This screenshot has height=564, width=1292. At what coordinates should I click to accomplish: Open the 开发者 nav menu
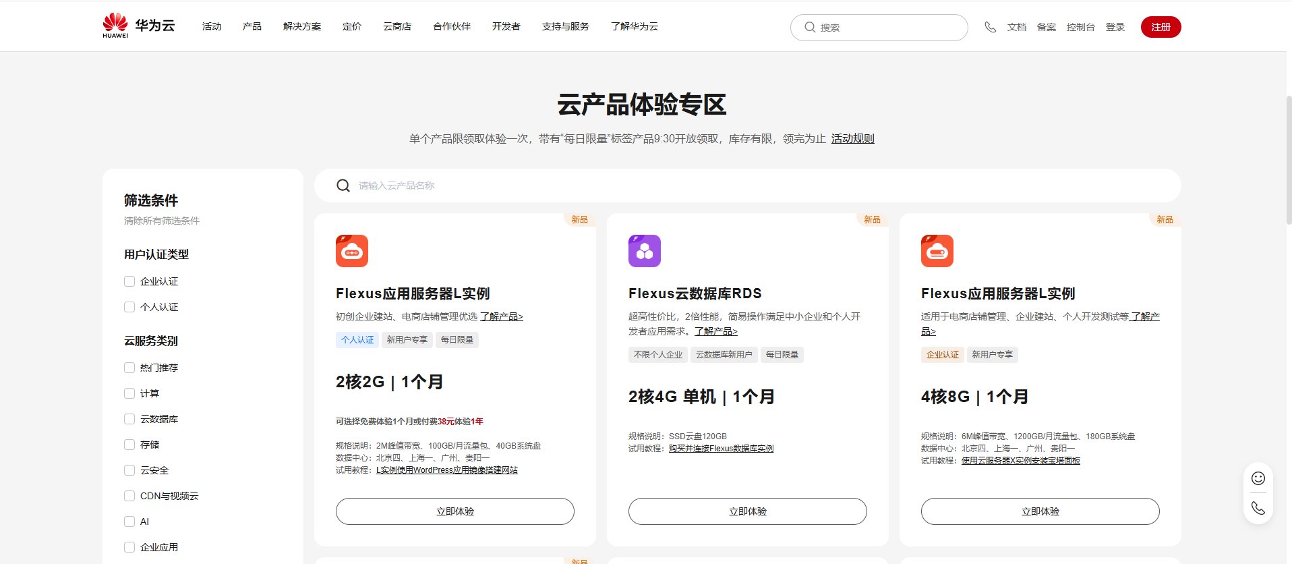tap(506, 26)
